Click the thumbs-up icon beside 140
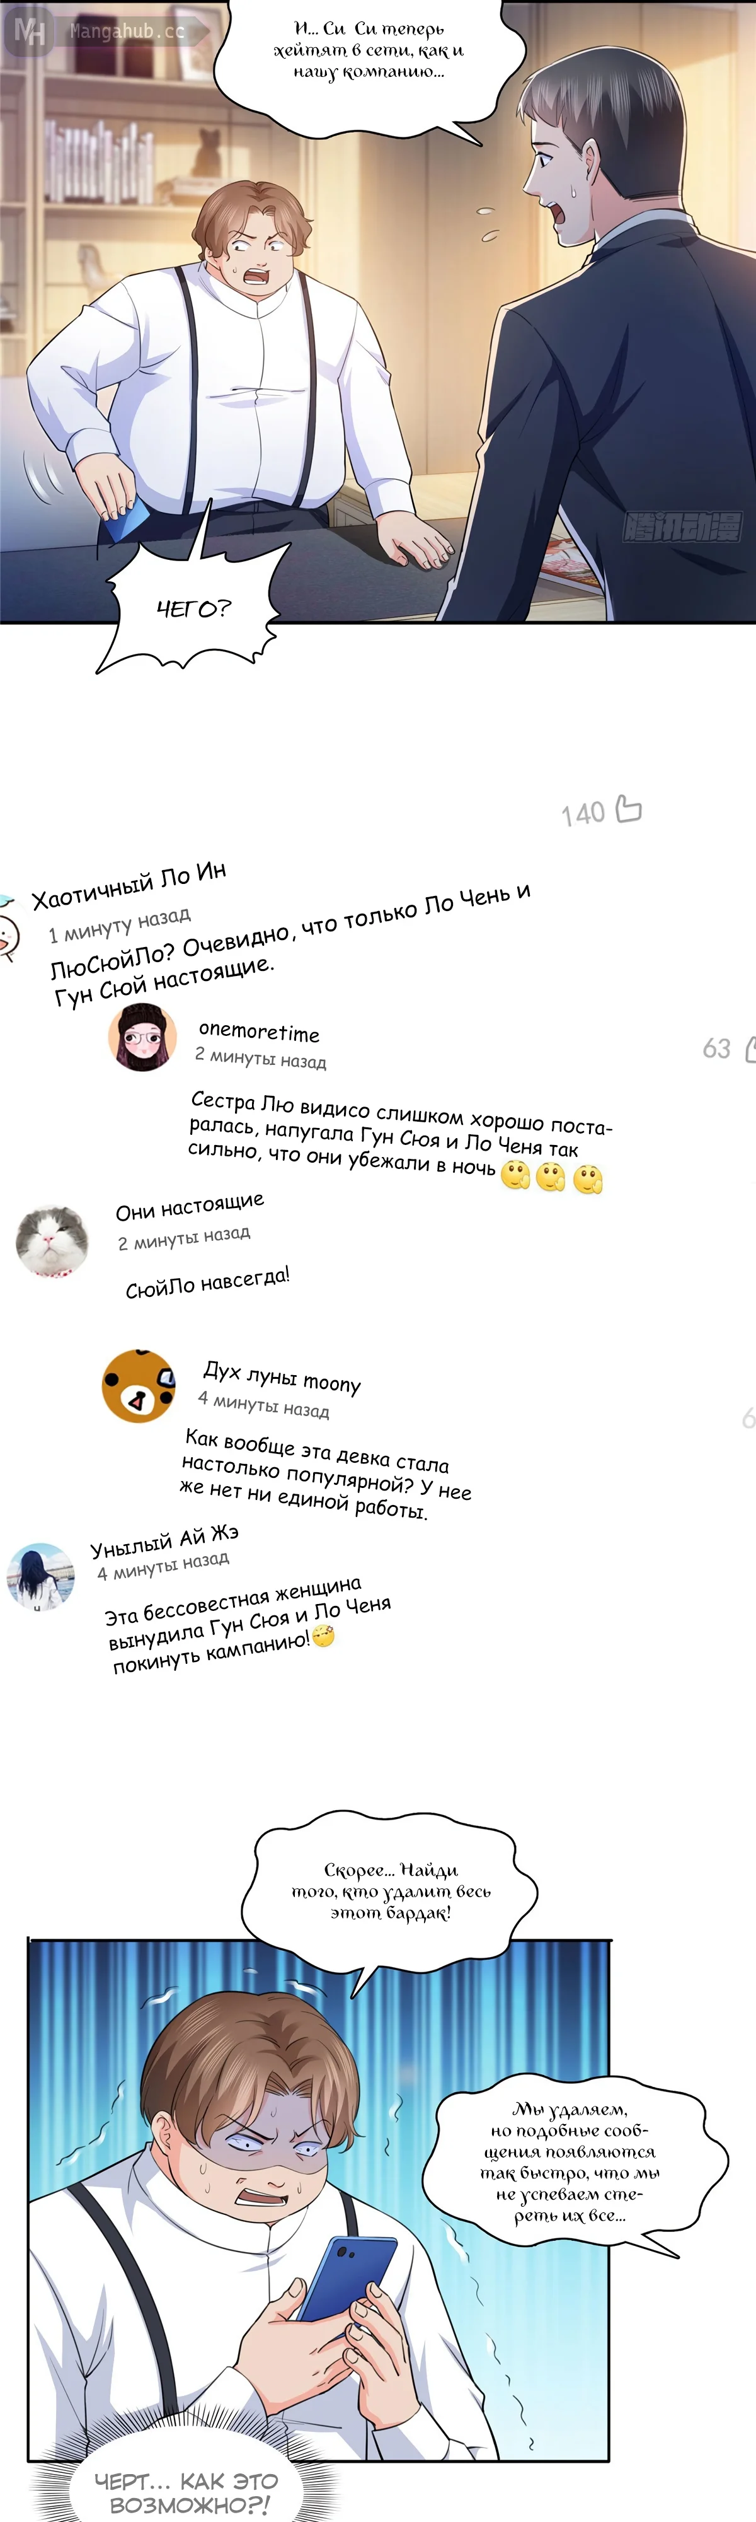 point(627,809)
